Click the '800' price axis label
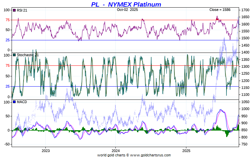The image size is (252, 157). 244,137
